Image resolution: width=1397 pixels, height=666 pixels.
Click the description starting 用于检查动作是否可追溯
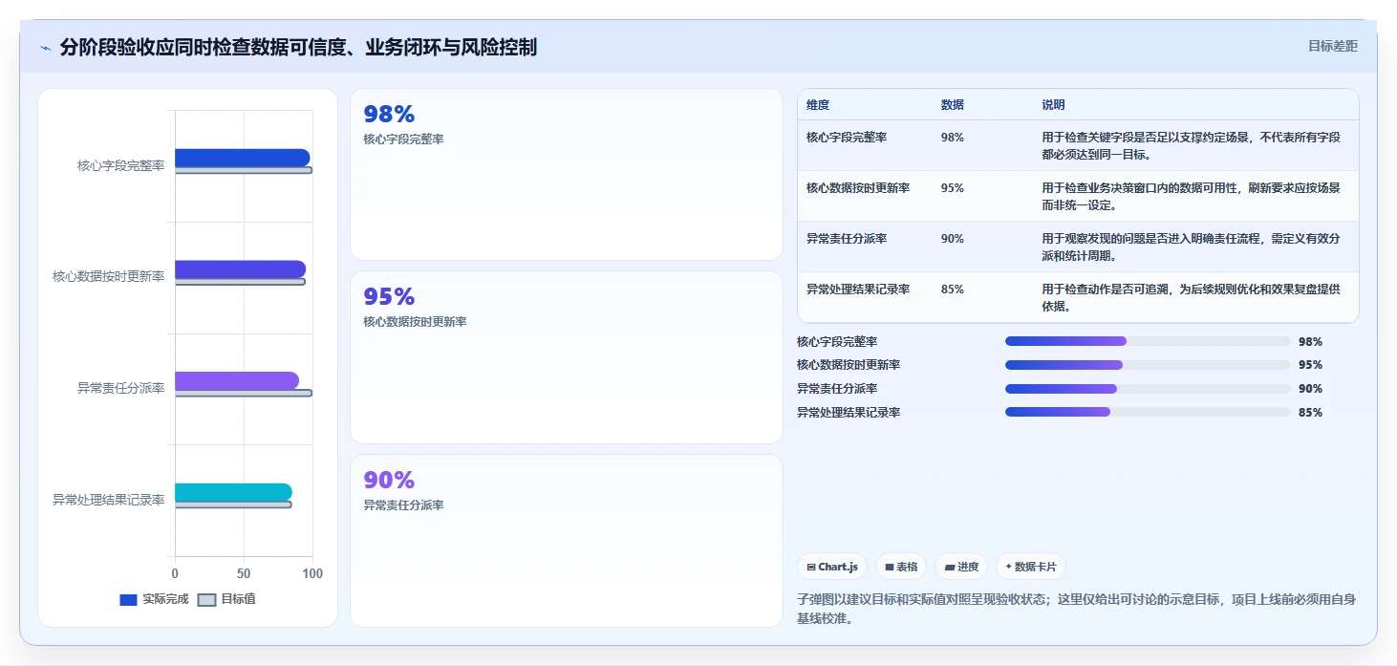pos(1192,297)
